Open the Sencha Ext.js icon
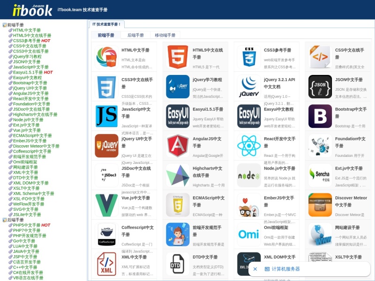The width and height of the screenshot is (375, 281). click(x=320, y=175)
